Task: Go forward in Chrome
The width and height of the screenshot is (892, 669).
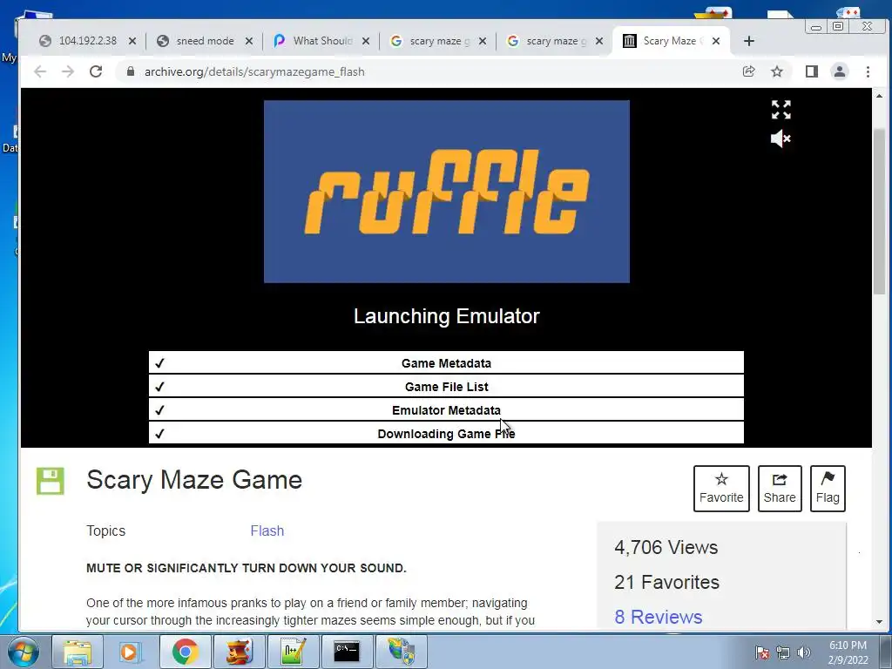Action: (68, 71)
